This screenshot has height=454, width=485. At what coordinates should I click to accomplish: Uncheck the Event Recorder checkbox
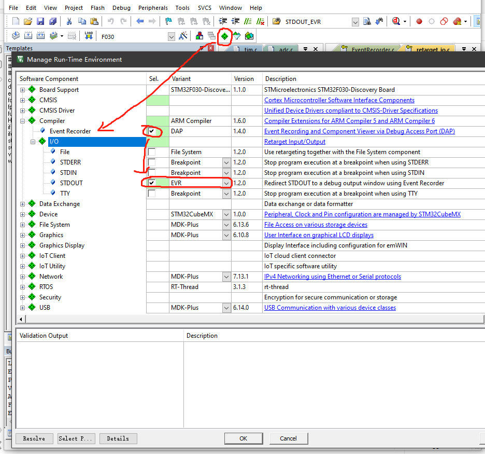[x=151, y=131]
